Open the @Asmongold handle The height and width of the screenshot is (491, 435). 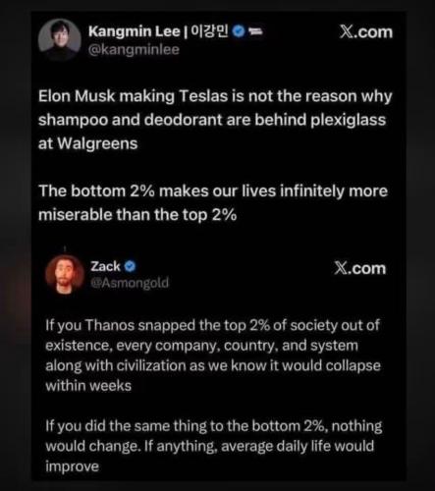tap(130, 283)
